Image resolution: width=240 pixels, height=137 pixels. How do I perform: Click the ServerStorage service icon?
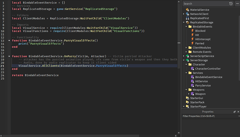(x=187, y=60)
